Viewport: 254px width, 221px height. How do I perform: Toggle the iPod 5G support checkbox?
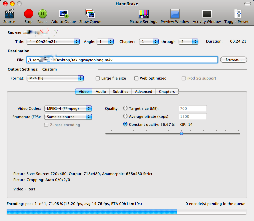[x=184, y=78]
